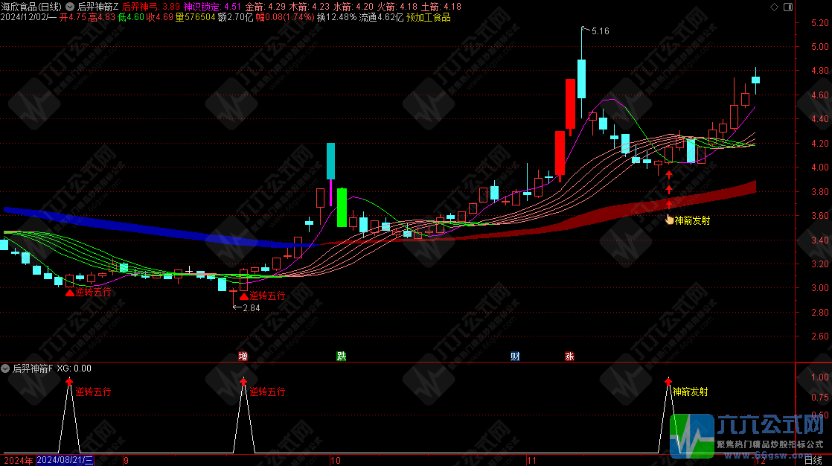
Task: Click the pointing hand 神箭发射 signal icon
Action: click(x=669, y=220)
